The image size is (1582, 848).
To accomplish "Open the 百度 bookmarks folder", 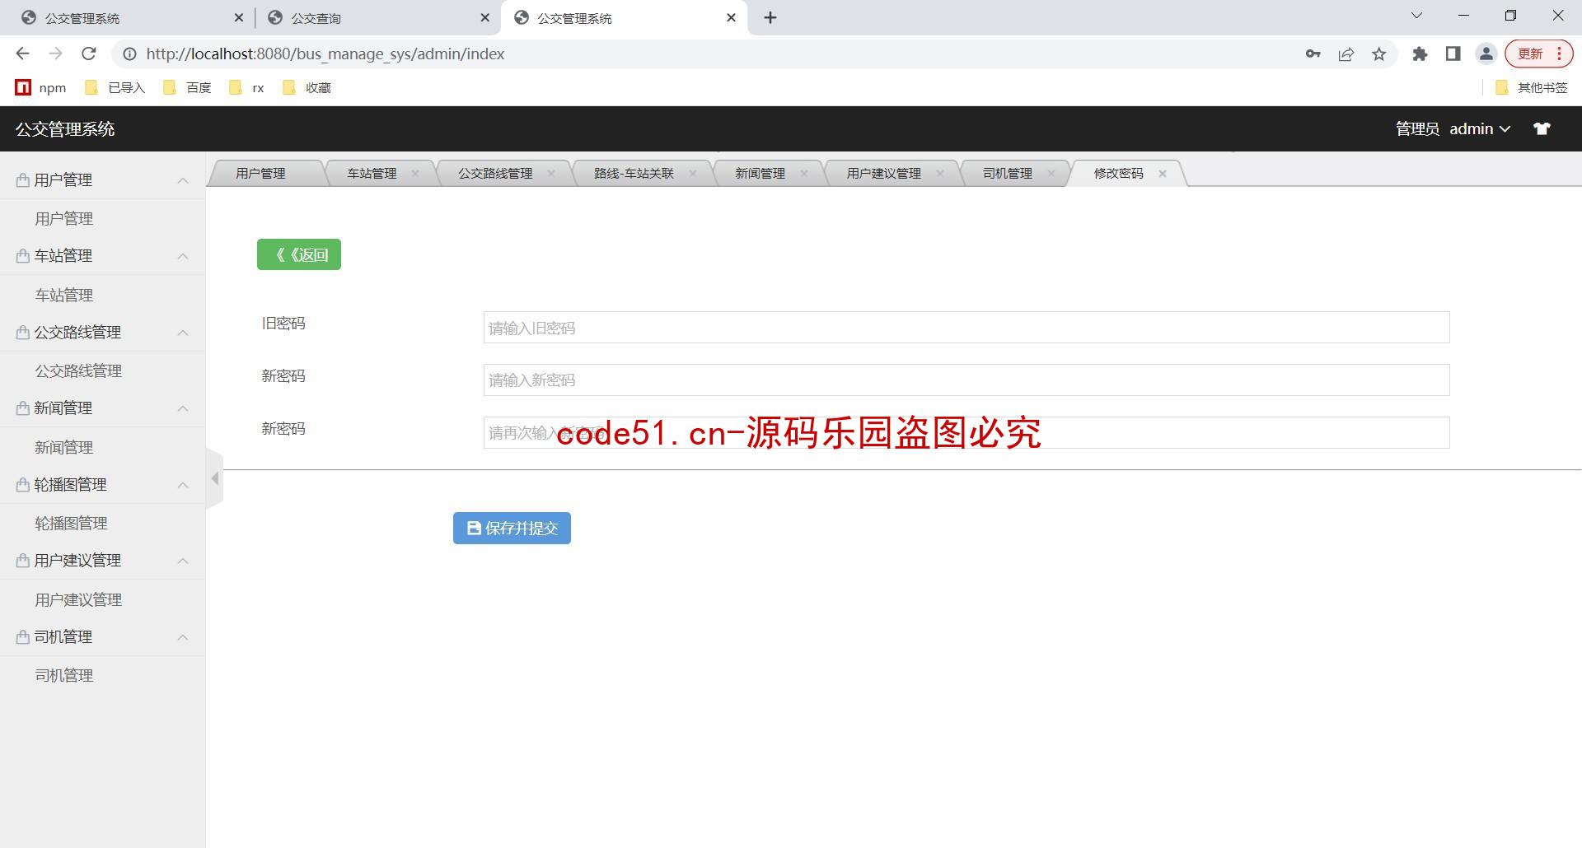I will coord(188,87).
